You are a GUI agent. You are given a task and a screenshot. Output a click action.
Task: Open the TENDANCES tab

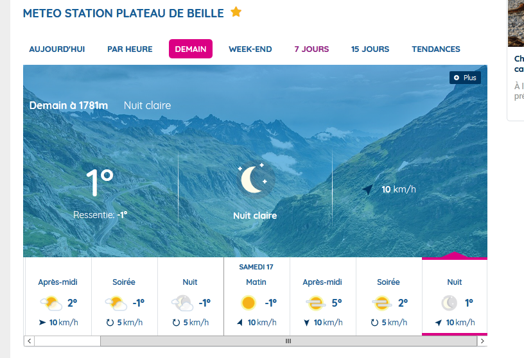tap(436, 49)
